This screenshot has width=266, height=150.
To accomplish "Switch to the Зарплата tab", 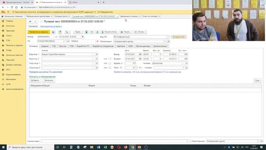I will pyautogui.click(x=121, y=46).
